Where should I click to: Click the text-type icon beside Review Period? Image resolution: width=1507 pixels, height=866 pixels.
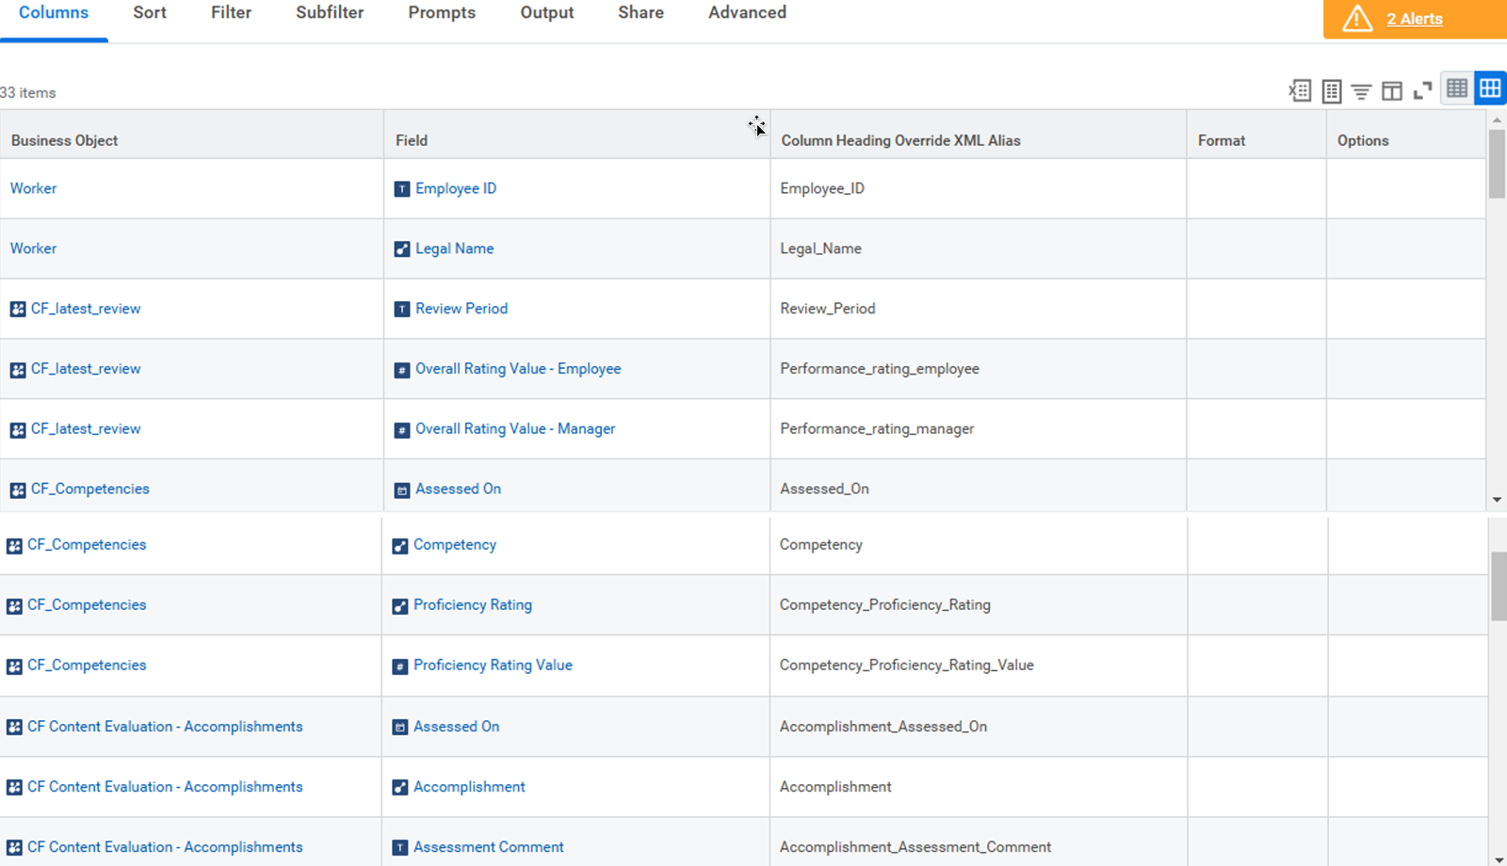point(402,310)
